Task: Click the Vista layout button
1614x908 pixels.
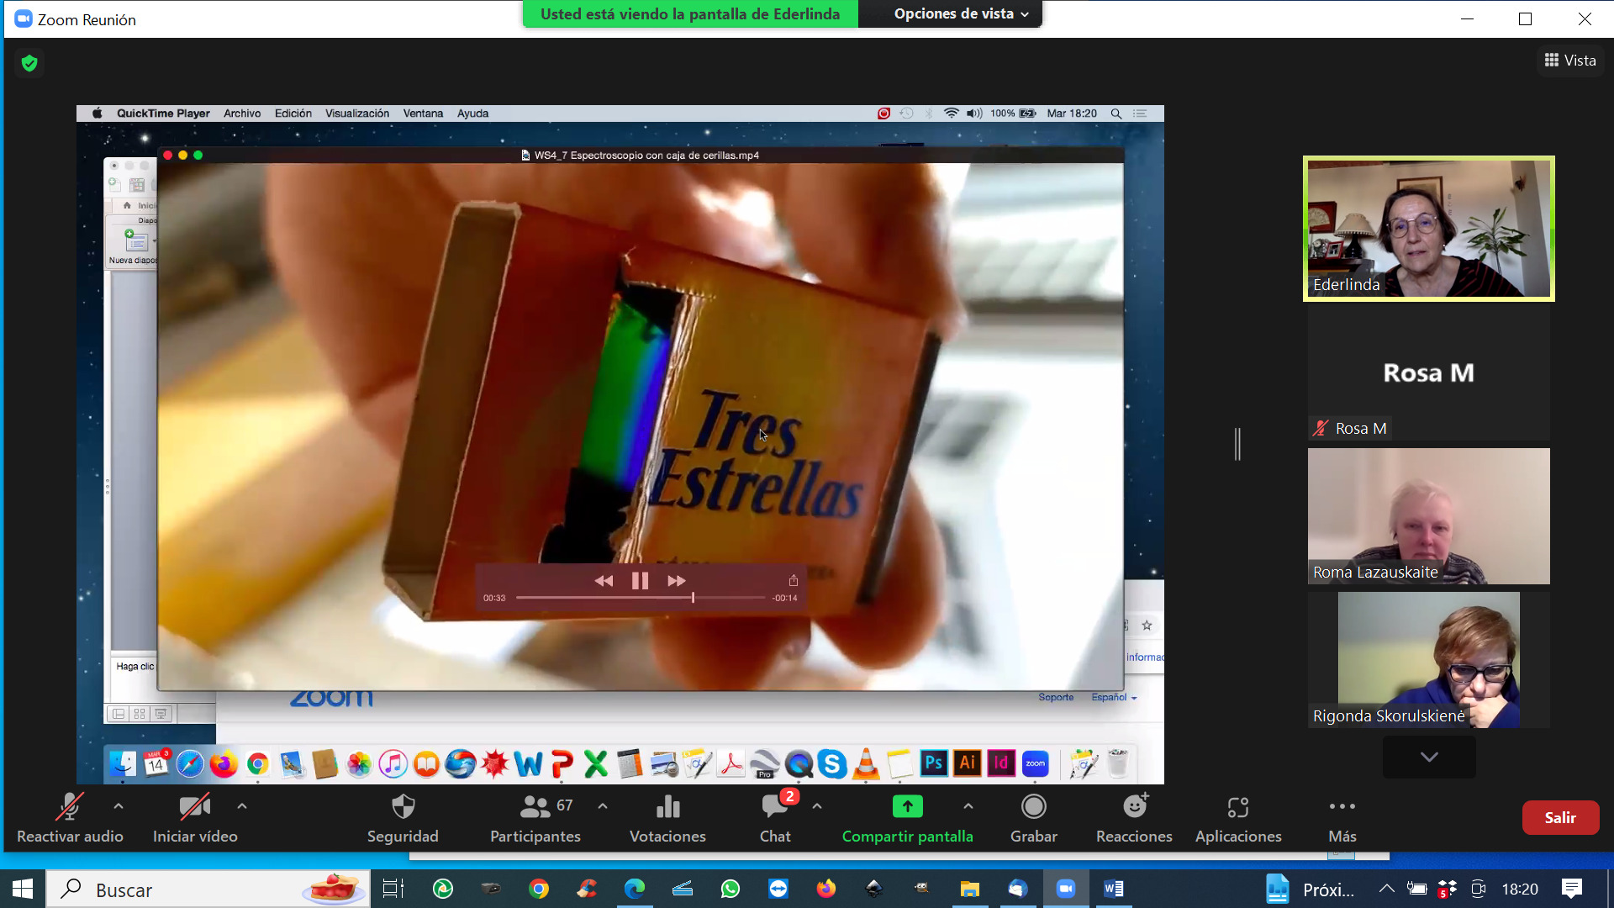Action: click(1570, 61)
